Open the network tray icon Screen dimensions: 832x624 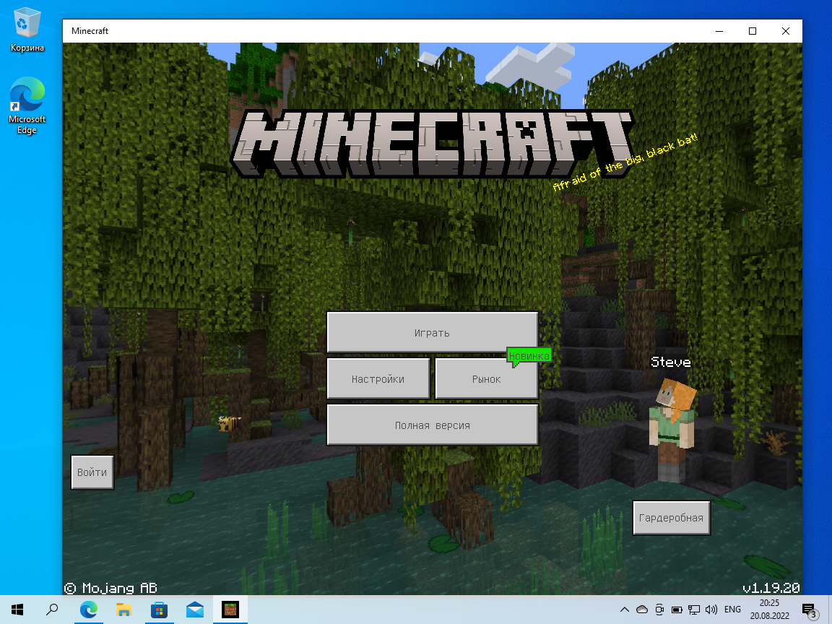(694, 610)
